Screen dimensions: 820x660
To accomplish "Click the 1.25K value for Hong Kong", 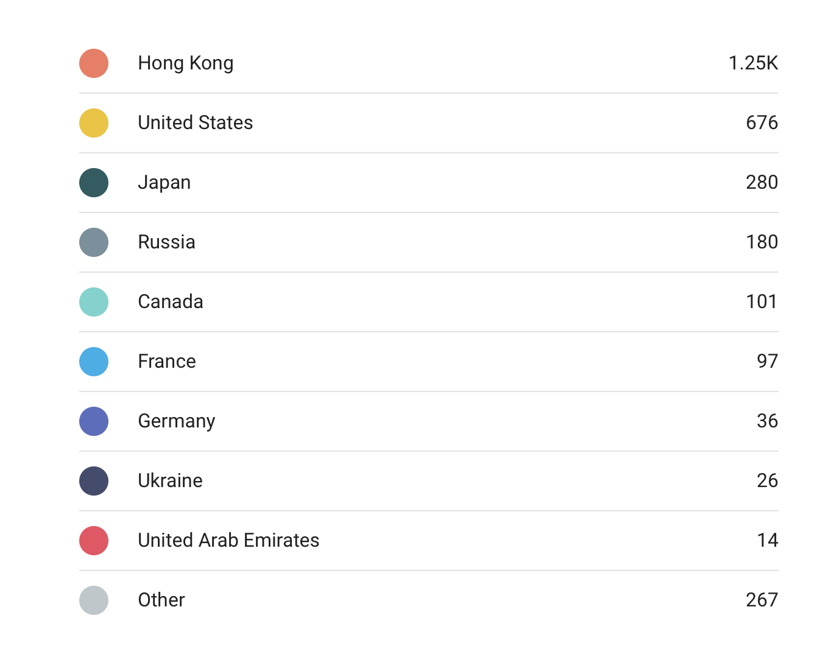I will click(753, 63).
